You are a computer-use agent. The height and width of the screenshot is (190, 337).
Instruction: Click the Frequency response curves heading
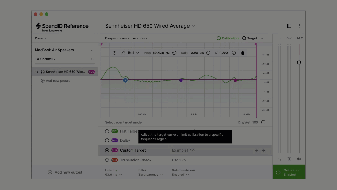(x=126, y=38)
